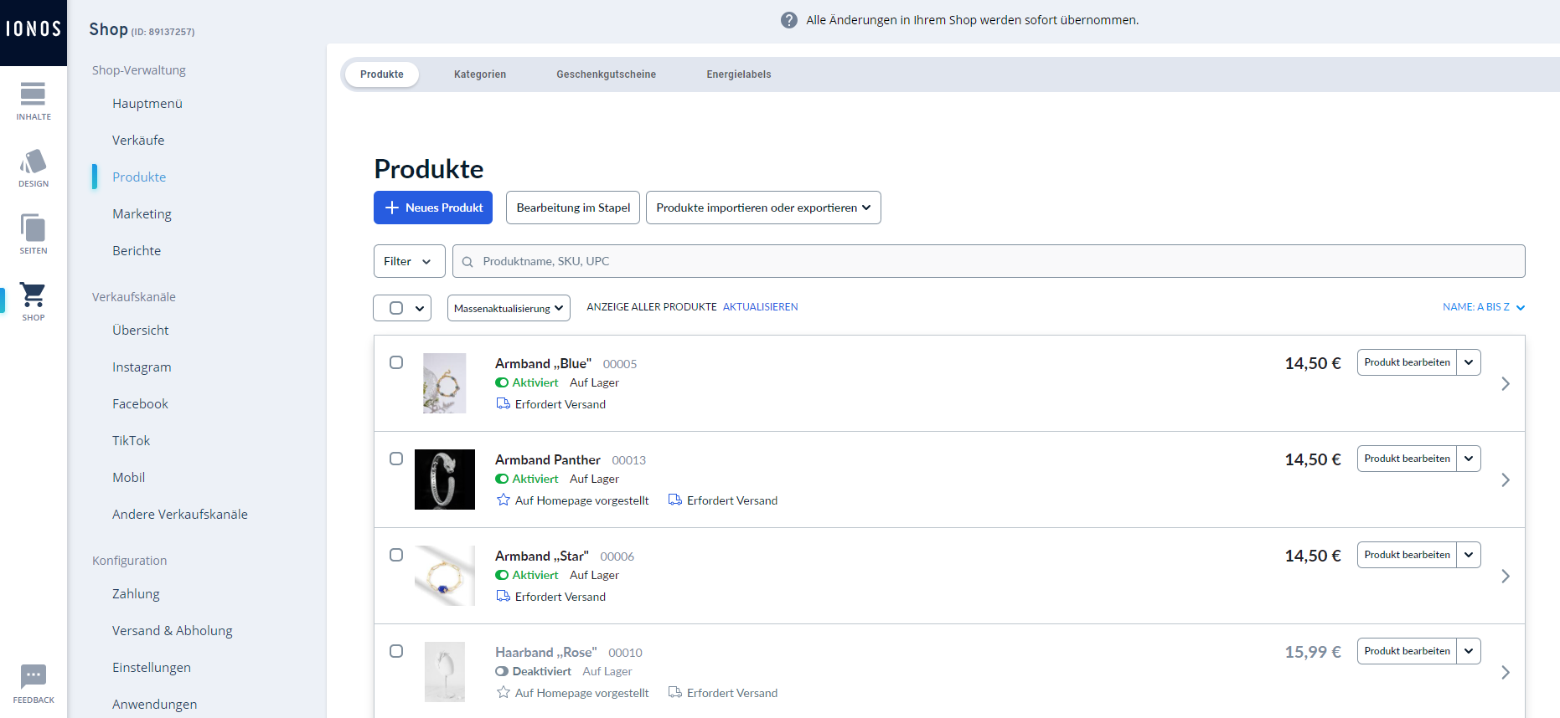Tick the Armband Panther product checkbox
Viewport: 1560px width, 718px height.
[396, 459]
